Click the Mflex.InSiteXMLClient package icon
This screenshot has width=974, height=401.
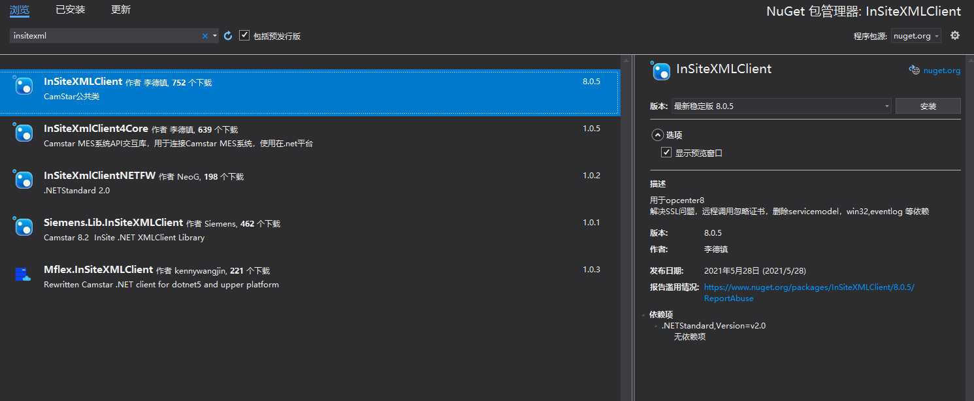[x=24, y=274]
